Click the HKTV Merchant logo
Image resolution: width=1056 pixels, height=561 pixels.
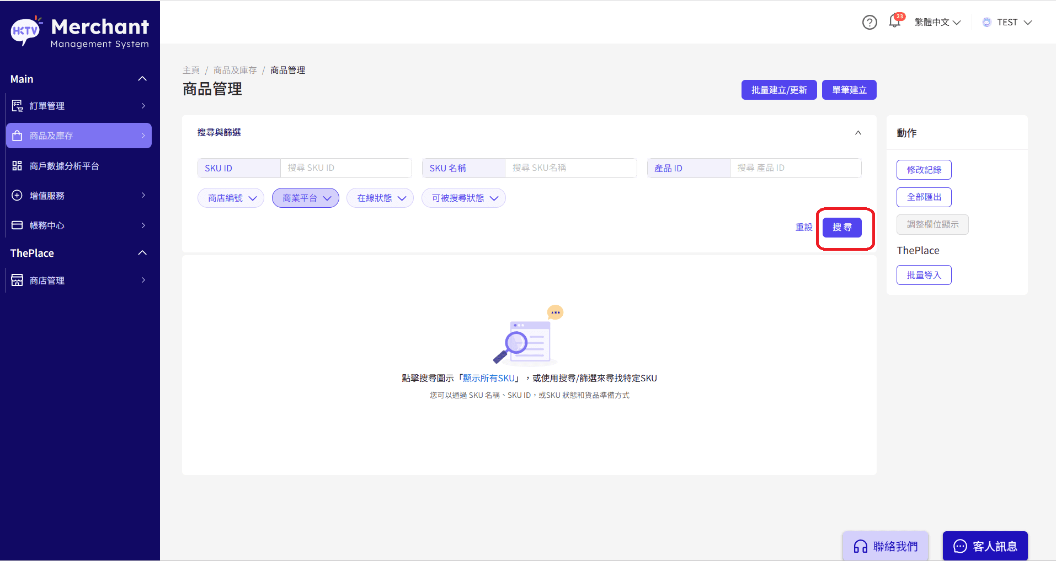80,32
